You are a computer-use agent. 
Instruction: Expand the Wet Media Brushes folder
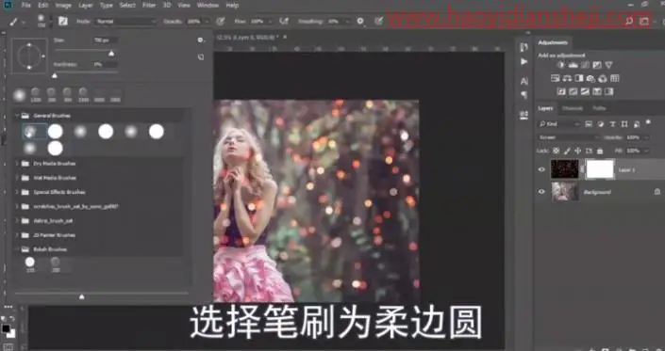coord(17,178)
